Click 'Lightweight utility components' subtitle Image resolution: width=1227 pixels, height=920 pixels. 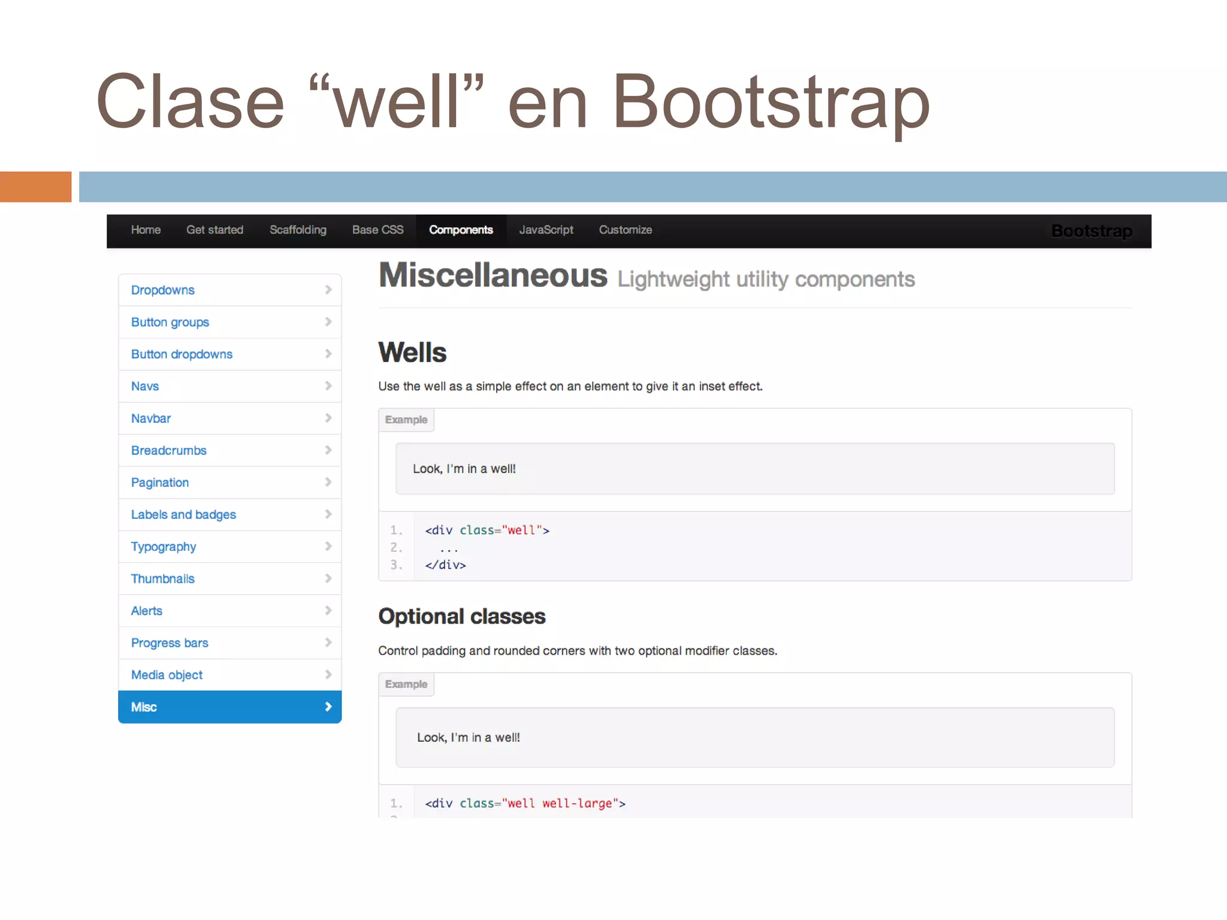[x=766, y=279]
